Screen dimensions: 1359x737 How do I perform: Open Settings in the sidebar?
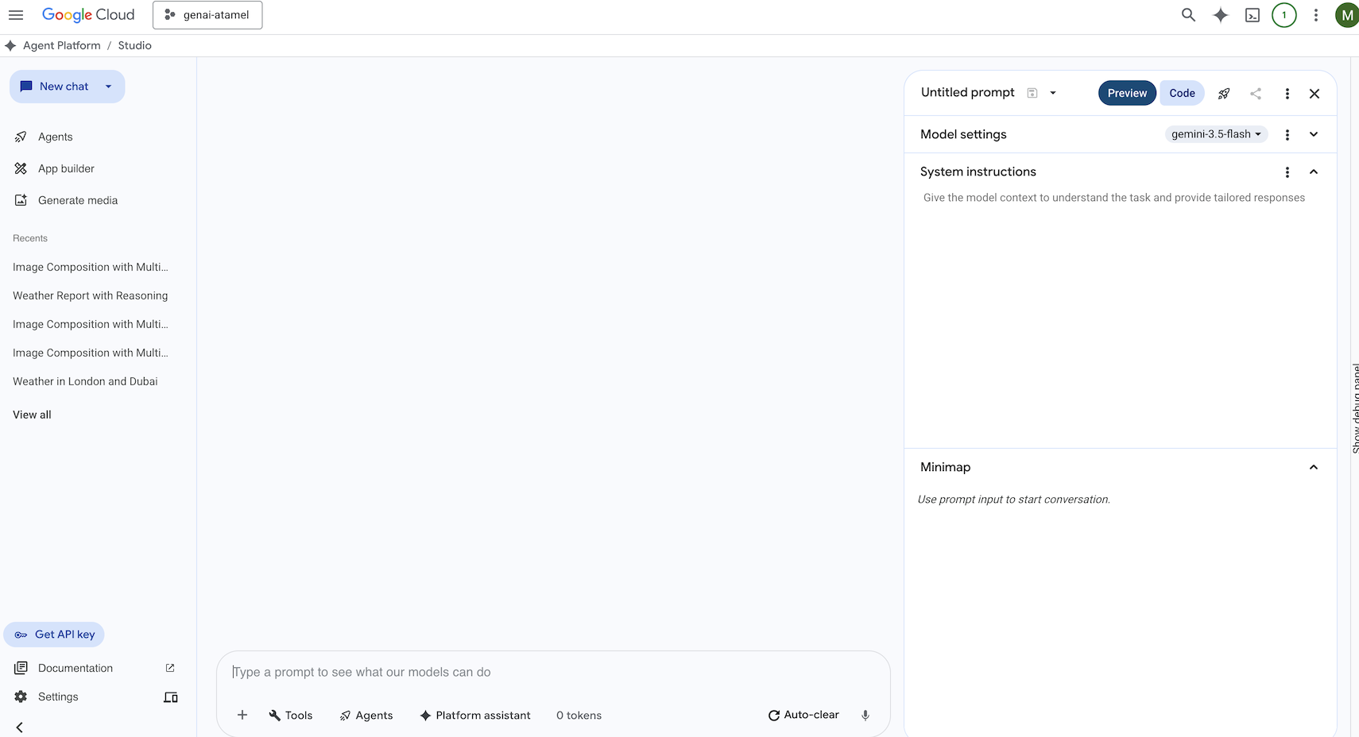tap(58, 696)
